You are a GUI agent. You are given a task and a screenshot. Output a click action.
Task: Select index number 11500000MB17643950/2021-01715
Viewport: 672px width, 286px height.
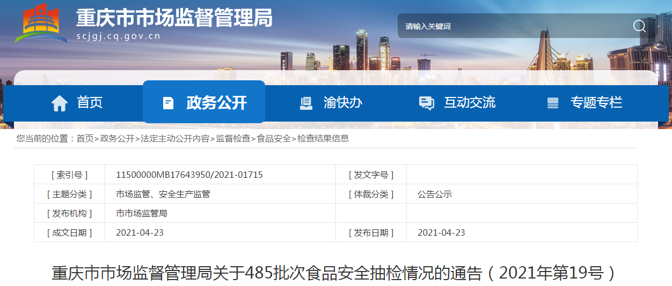pos(189,175)
